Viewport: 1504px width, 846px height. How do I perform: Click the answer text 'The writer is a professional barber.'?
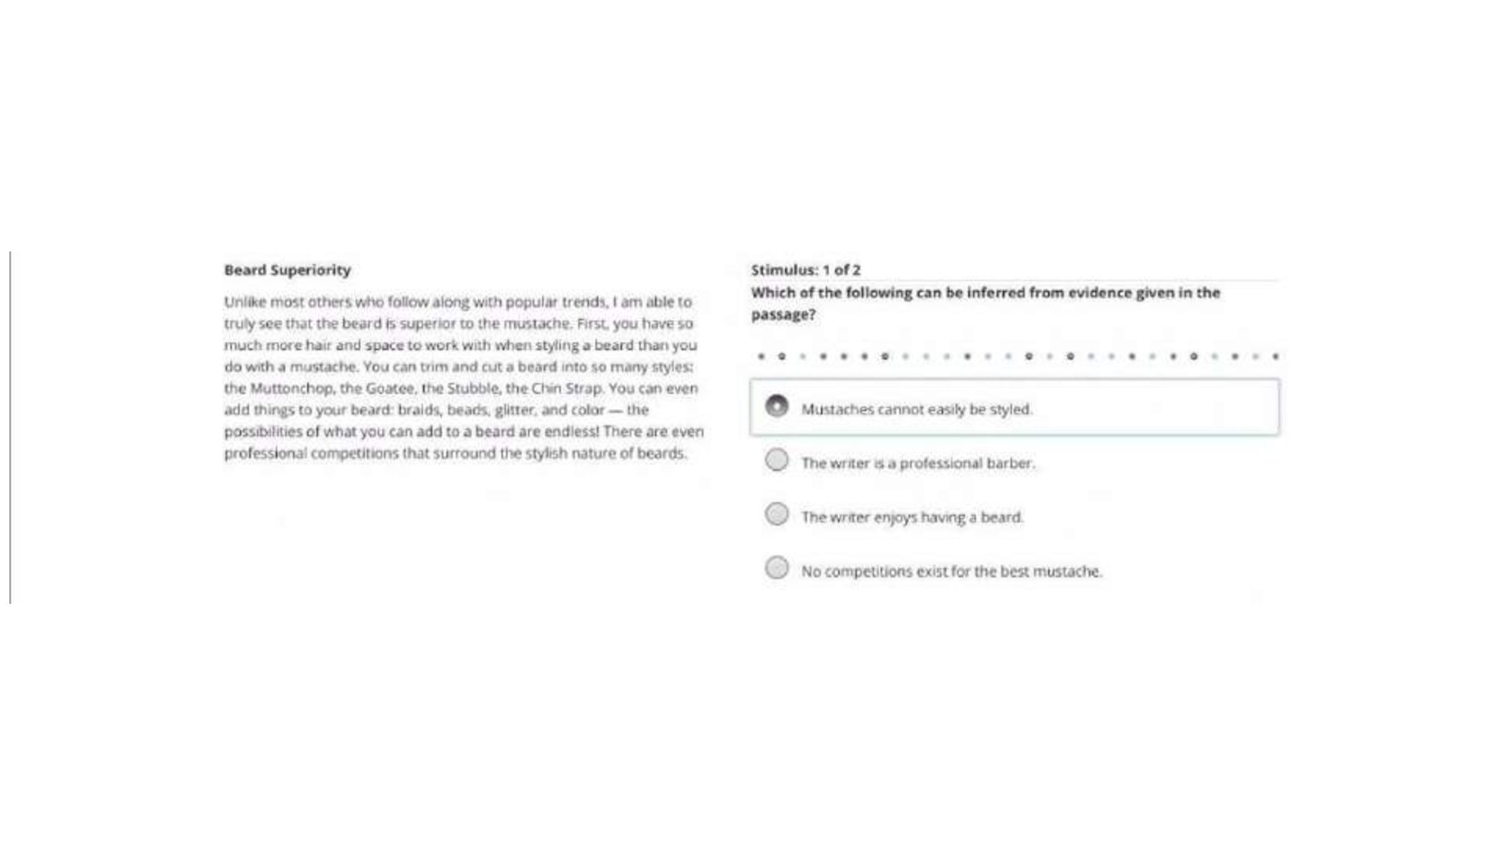[x=917, y=463]
